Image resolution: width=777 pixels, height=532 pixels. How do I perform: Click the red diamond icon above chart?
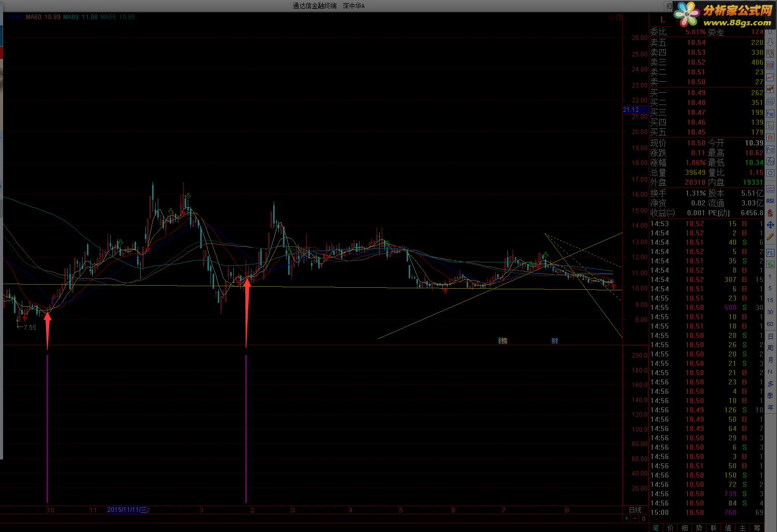(611, 17)
